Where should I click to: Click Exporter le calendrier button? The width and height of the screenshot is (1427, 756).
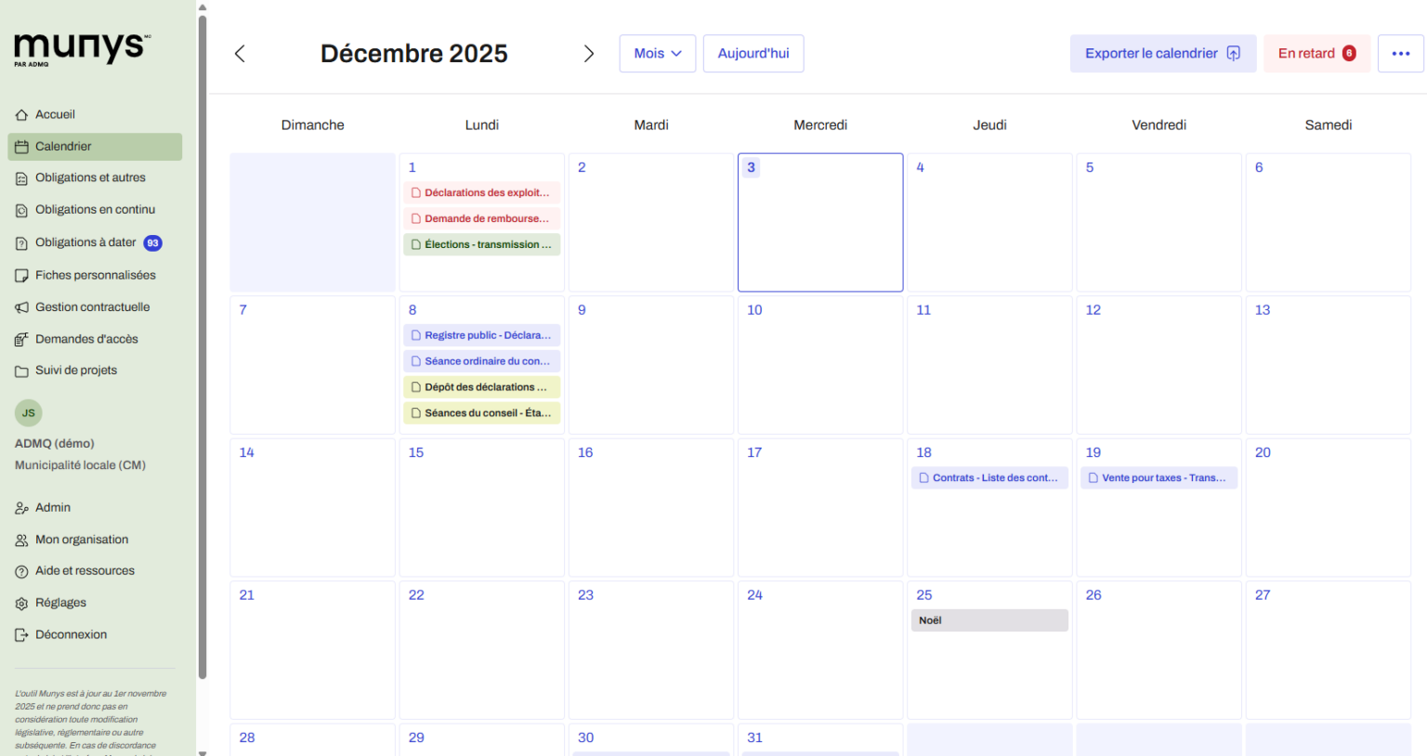[1162, 54]
